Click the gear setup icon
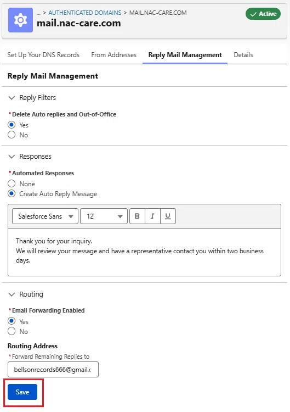 click(x=20, y=20)
